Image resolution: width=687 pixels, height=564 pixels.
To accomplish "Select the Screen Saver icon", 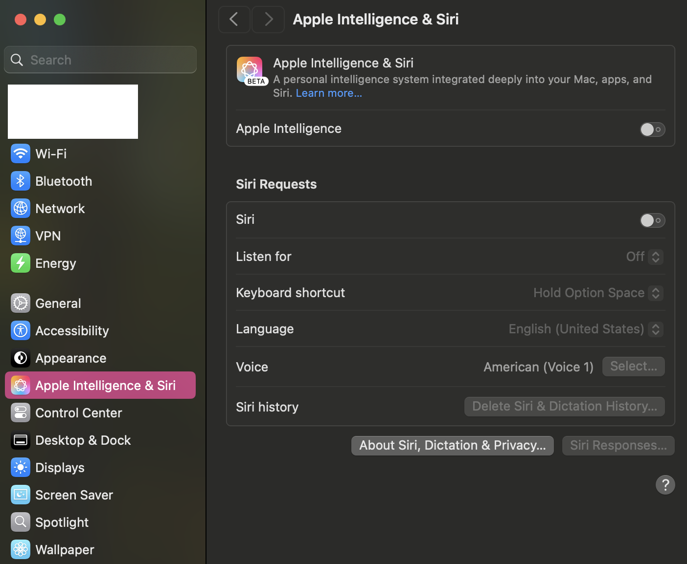I will click(21, 495).
